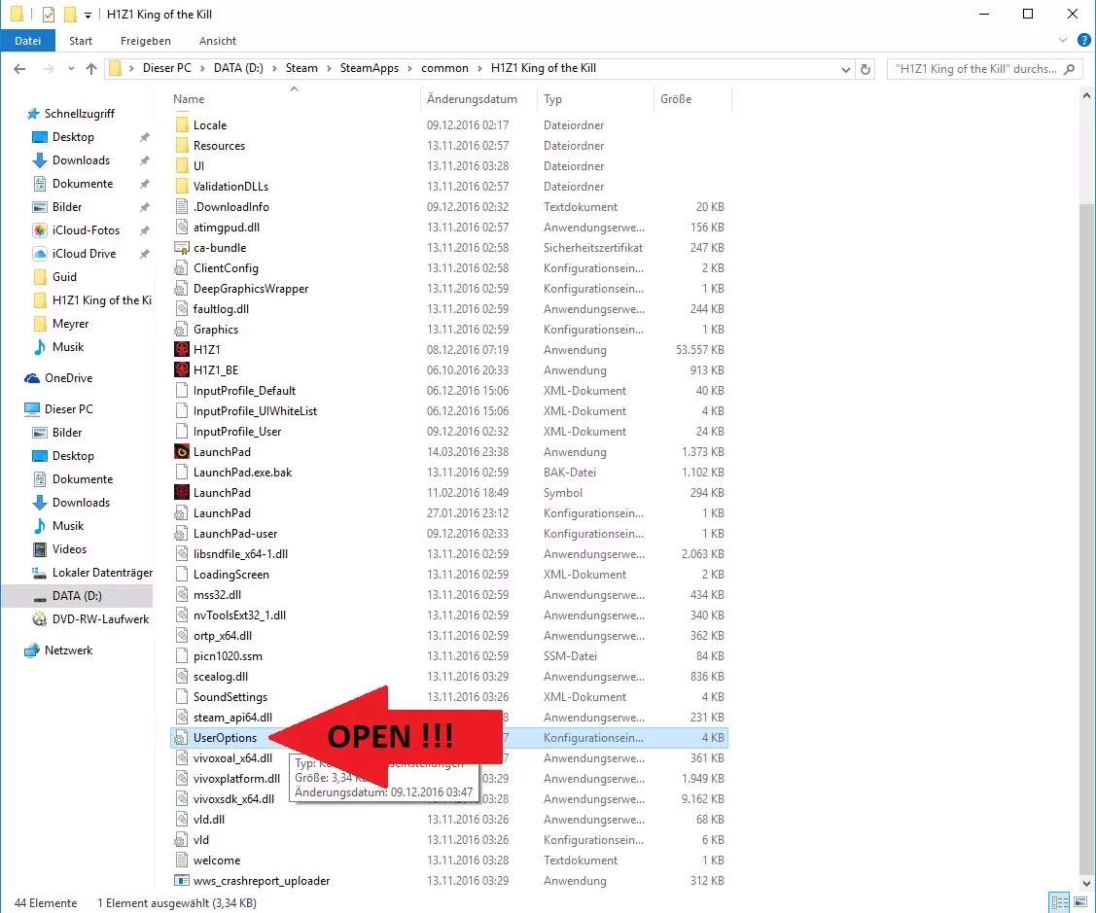Switch to the Start ribbon tab

81,41
